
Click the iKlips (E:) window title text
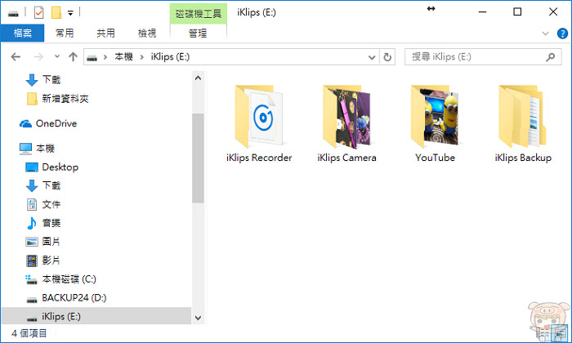257,13
